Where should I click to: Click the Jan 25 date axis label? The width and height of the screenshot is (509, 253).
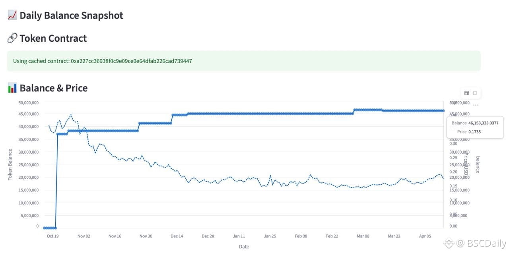pos(270,236)
